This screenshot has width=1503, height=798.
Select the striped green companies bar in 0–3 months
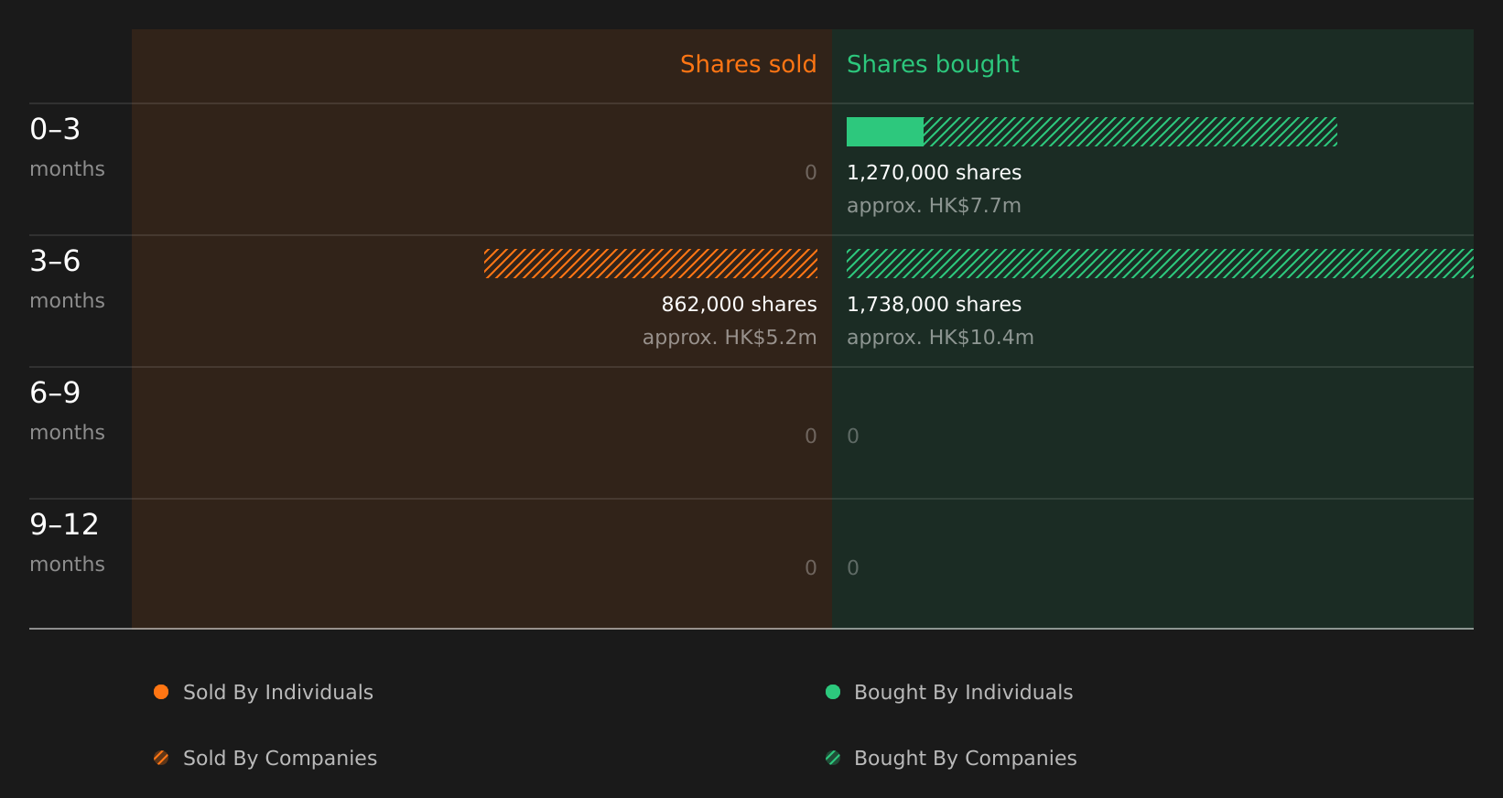click(1130, 132)
